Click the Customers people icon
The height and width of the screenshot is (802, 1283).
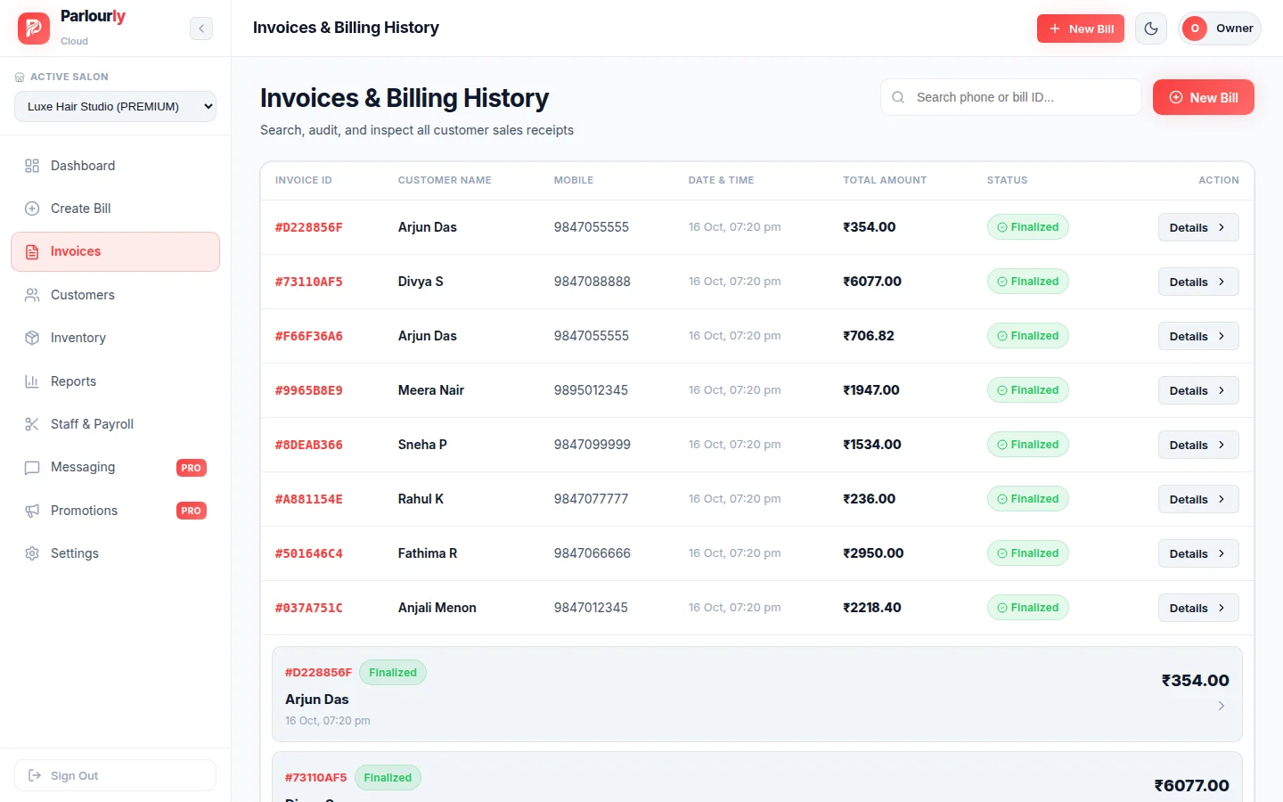tap(32, 295)
